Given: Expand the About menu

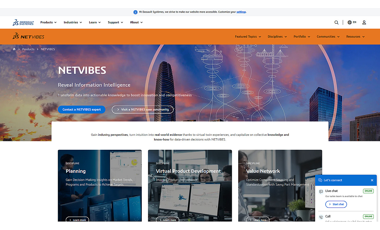Looking at the screenshot, I should (x=137, y=22).
